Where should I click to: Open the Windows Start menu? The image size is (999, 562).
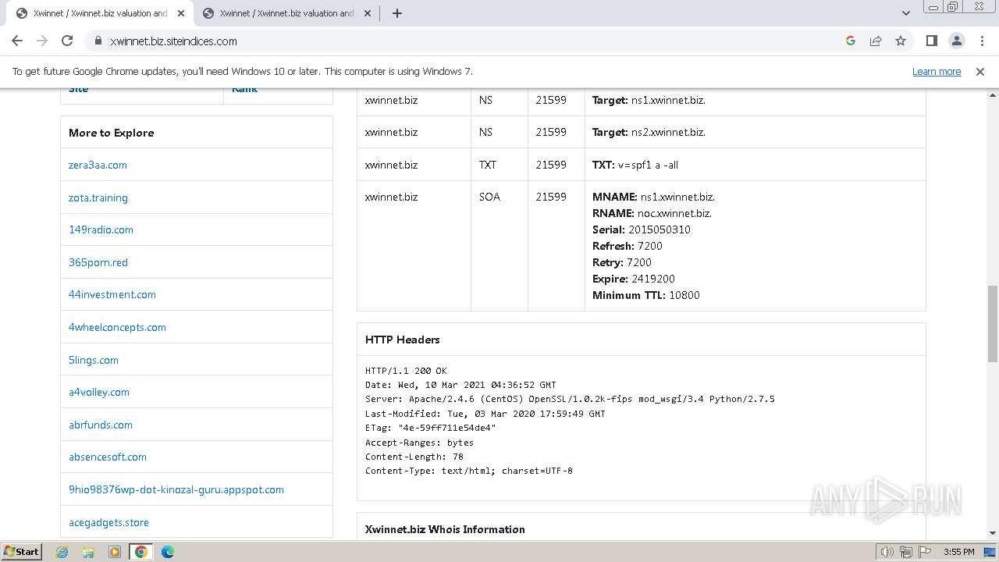[22, 551]
